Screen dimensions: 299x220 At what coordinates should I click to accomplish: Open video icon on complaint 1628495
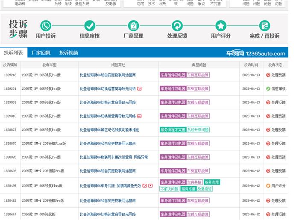(x=150, y=186)
